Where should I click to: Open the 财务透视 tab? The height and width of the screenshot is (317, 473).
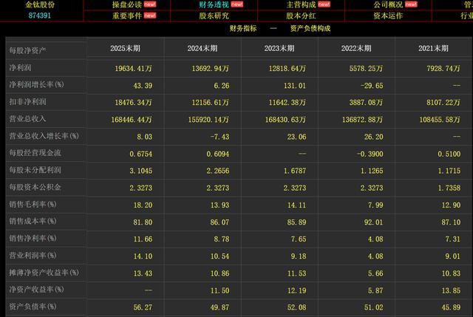214,4
